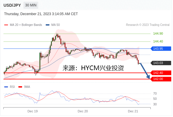Click the 9MA red legend swatch
This screenshot has width=173, height=117.
pos(20,87)
